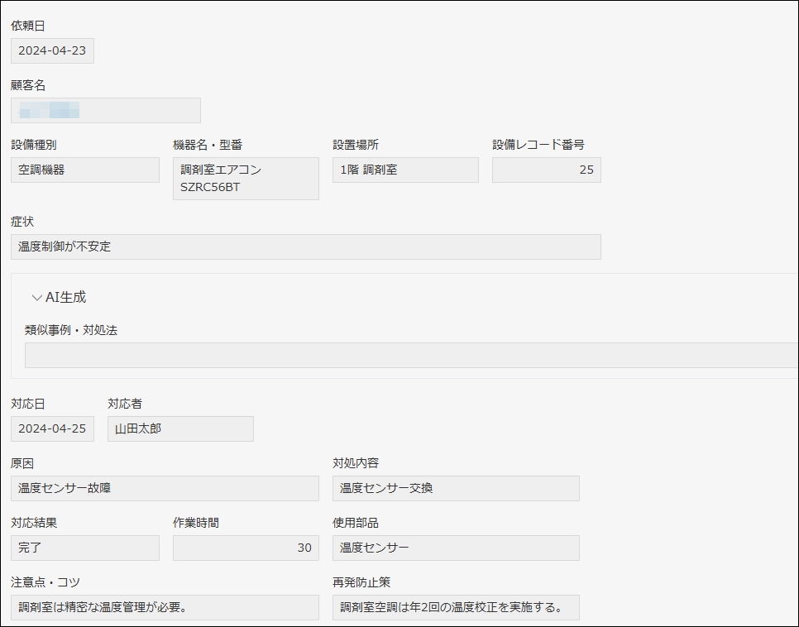
Task: Click the 対応結果 field showing 完了
Action: (85, 548)
